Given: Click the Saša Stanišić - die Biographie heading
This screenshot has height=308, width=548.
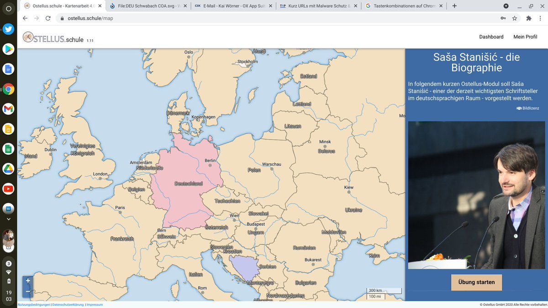Looking at the screenshot, I should click(476, 63).
